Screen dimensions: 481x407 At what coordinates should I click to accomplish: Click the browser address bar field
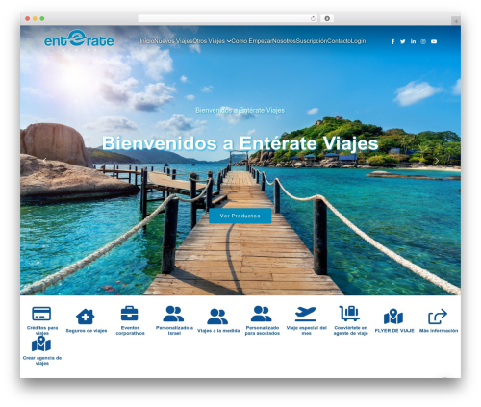point(228,18)
